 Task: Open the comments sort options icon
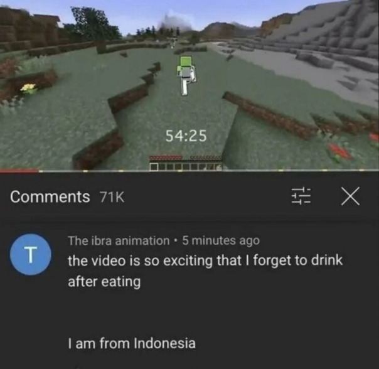pos(301,196)
